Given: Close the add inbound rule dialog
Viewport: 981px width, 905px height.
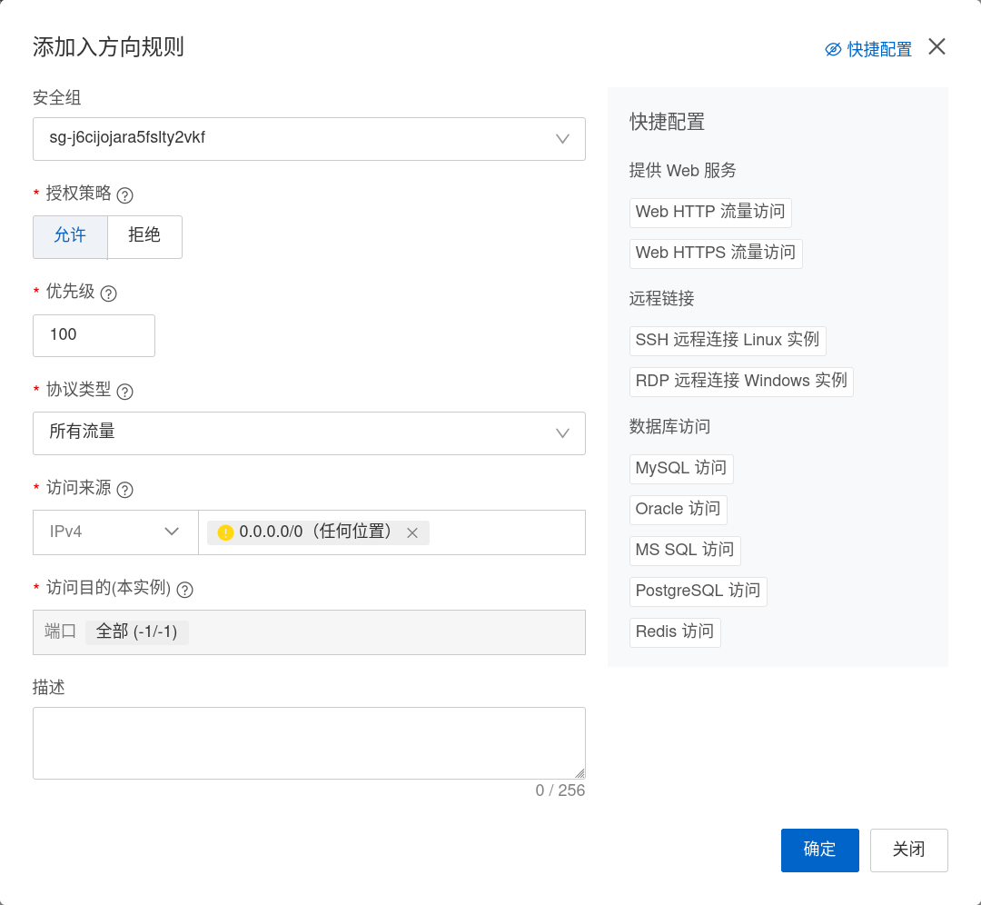Looking at the screenshot, I should tap(936, 47).
